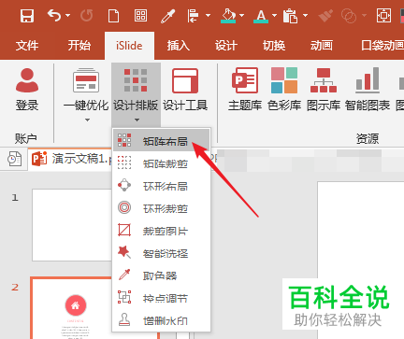404x339 pixels.
Task: Click the slide grid layout icon
Action: [140, 15]
